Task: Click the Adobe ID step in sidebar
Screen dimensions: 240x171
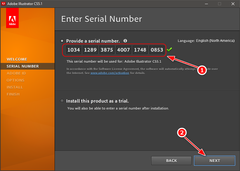Action: pyautogui.click(x=16, y=73)
